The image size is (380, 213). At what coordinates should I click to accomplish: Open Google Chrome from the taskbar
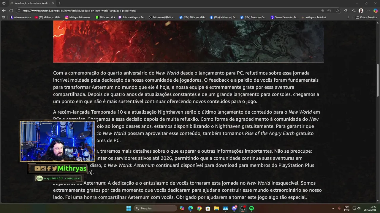199,208
